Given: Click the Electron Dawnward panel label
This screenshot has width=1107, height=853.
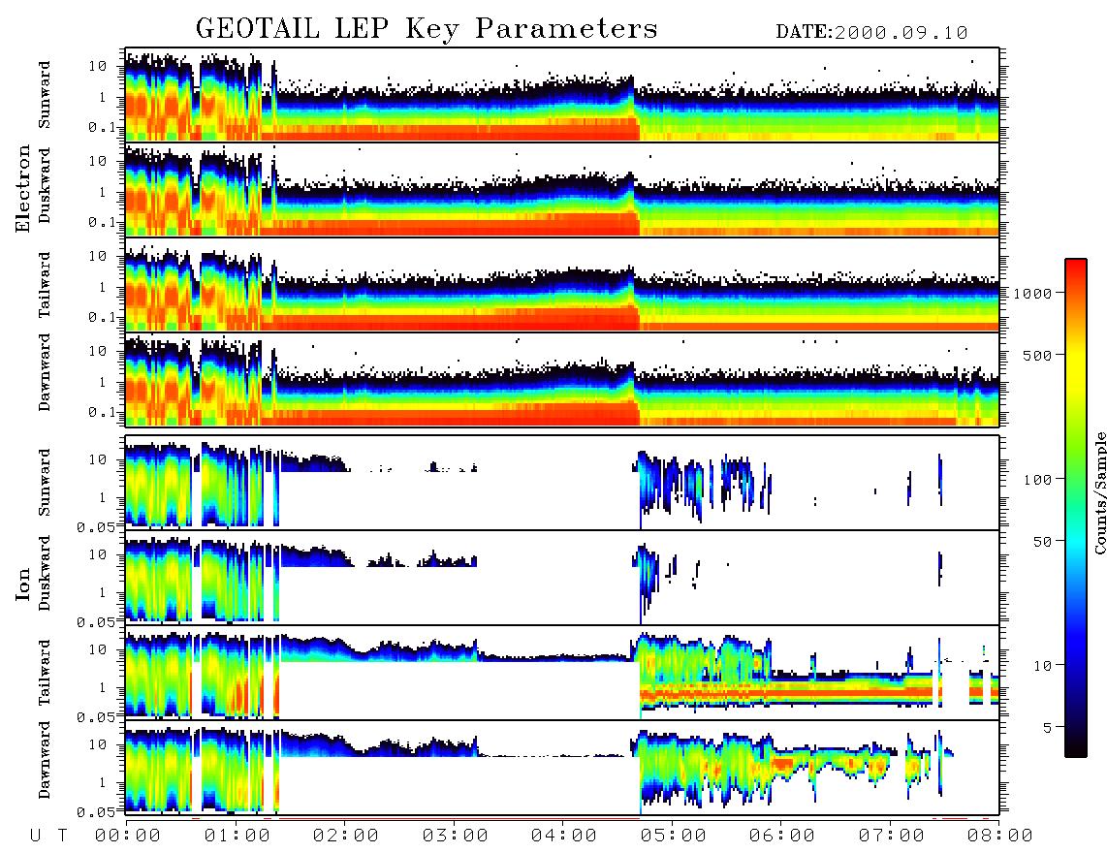Looking at the screenshot, I should (x=44, y=373).
